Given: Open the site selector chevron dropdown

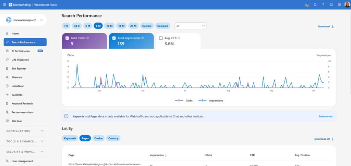Looking at the screenshot, I should tap(41, 20).
